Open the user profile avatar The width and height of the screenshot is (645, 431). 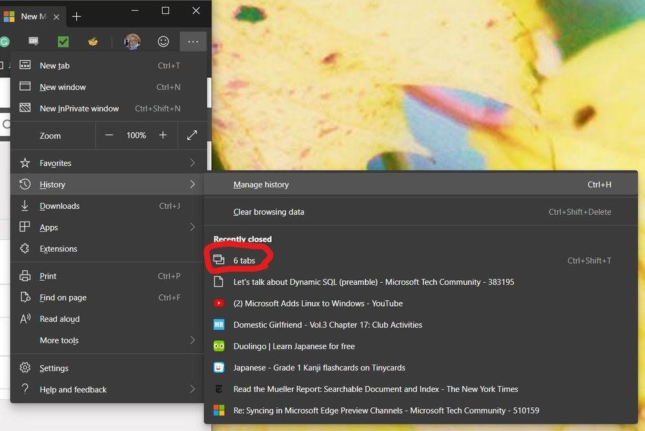132,41
